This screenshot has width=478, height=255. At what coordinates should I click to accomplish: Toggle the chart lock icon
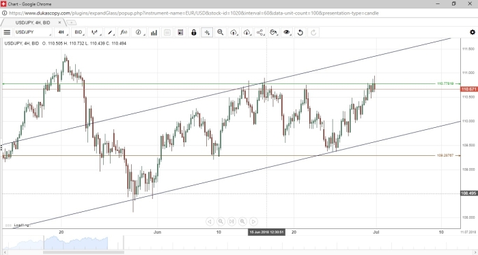pos(193,32)
